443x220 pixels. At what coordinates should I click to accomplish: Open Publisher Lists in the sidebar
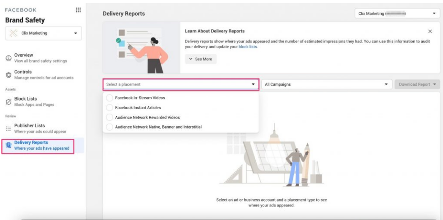coord(42,128)
